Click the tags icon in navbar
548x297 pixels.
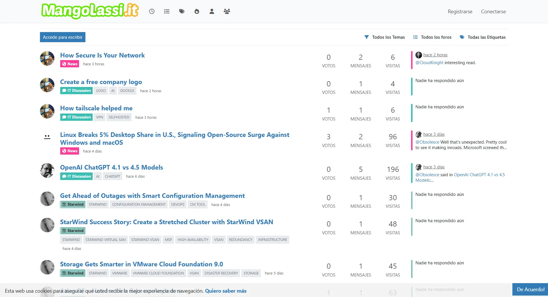[182, 11]
